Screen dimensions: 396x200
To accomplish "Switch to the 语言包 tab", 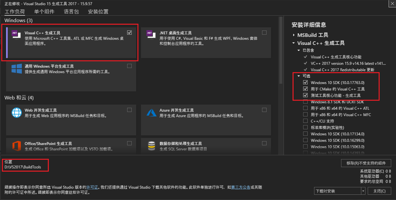I will click(71, 12).
